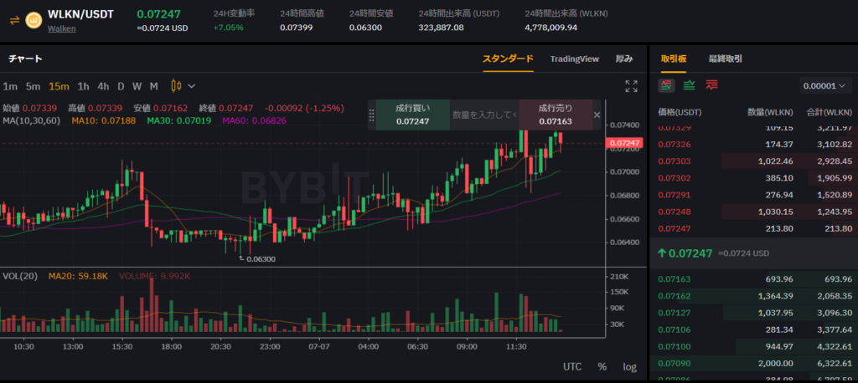
Task: Click the 数量(WLKN) column header
Action: pos(770,113)
